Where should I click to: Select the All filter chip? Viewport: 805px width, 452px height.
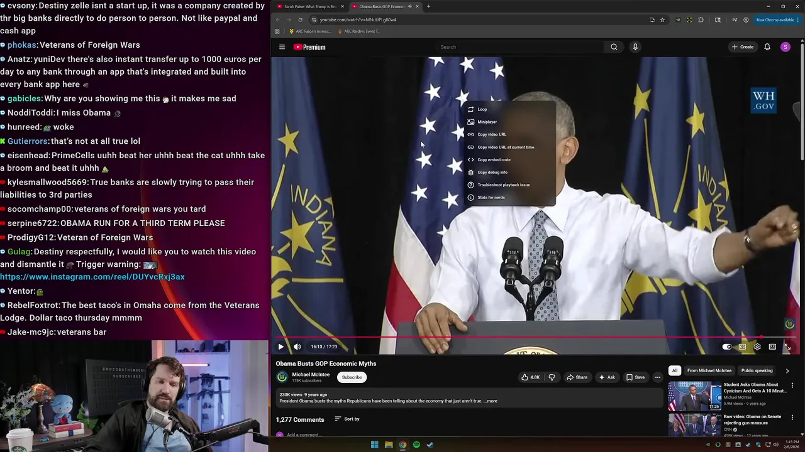coord(674,370)
